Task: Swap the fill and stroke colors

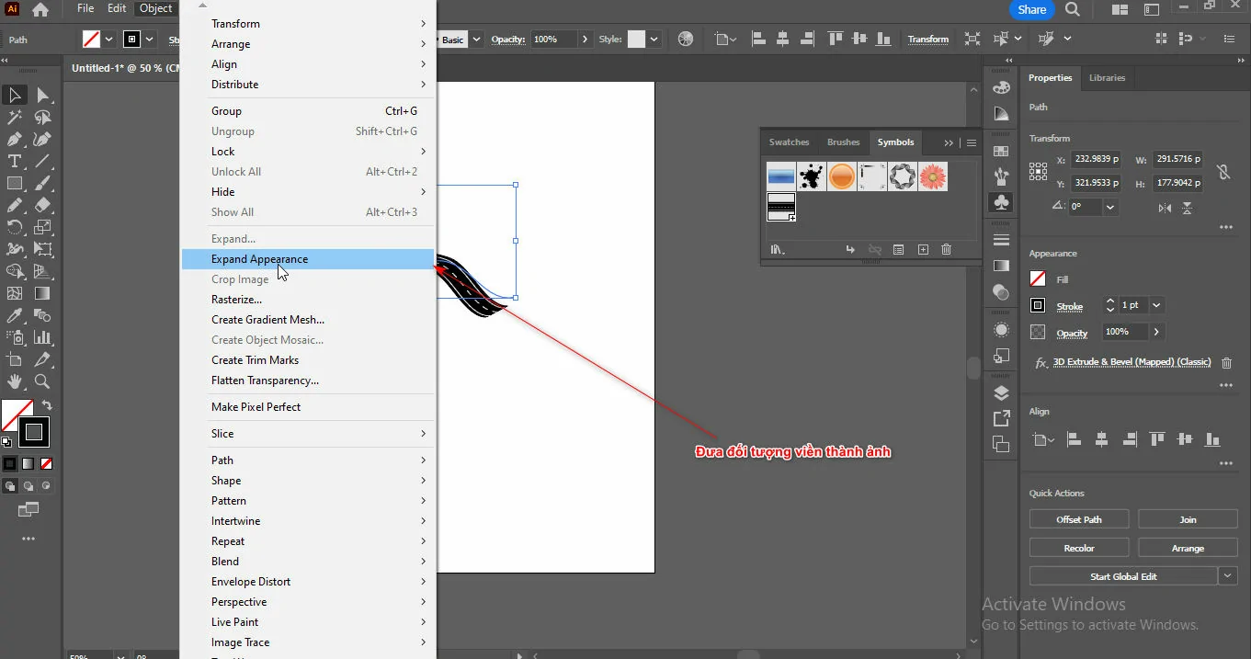Action: click(46, 404)
